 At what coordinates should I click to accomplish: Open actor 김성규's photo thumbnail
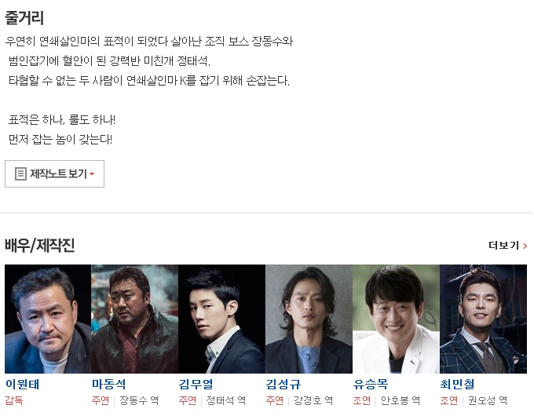309,319
